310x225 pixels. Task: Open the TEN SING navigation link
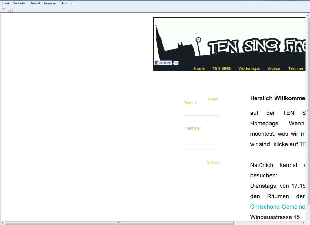tap(222, 68)
